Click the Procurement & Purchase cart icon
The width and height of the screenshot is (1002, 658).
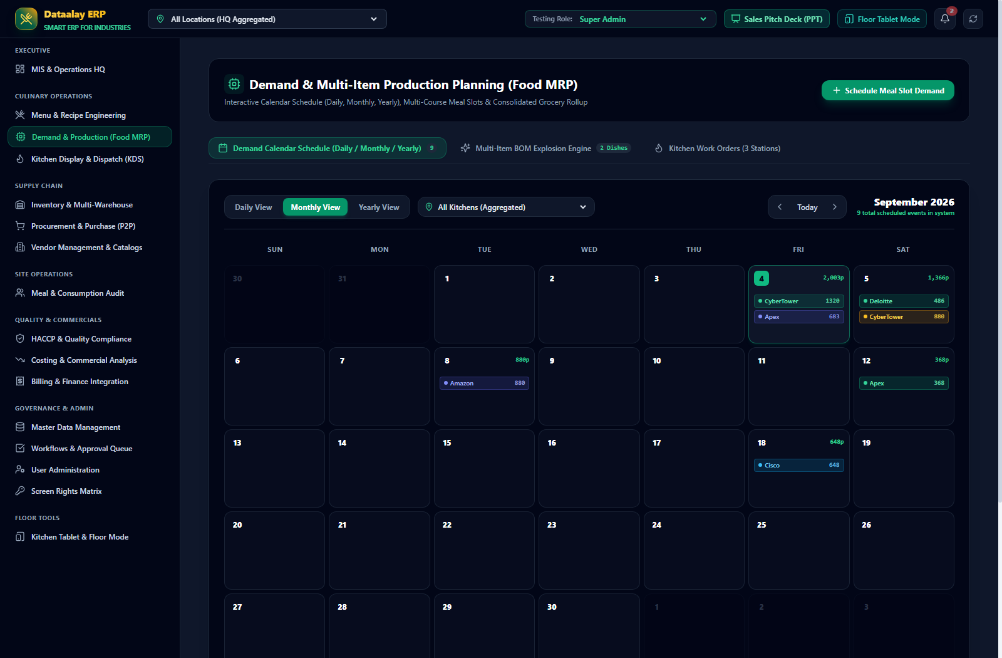[20, 226]
